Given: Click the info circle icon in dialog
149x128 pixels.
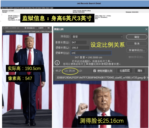Looking at the screenshot, I should tap(57, 63).
